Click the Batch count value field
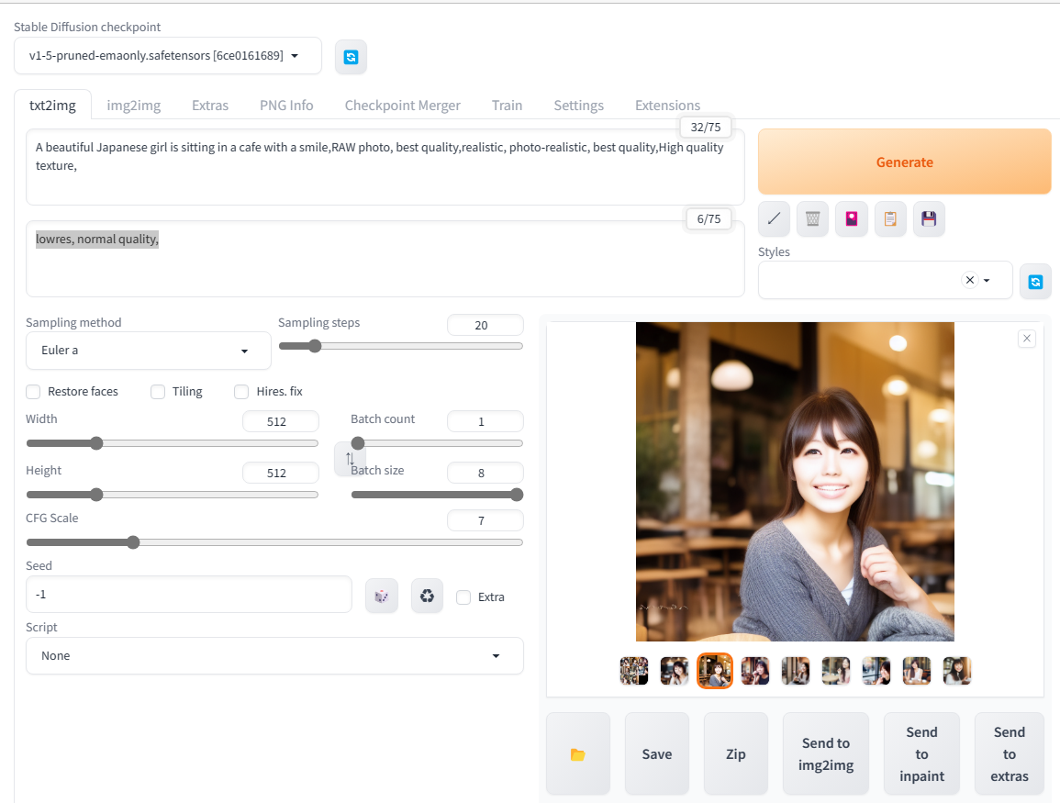 (x=485, y=422)
